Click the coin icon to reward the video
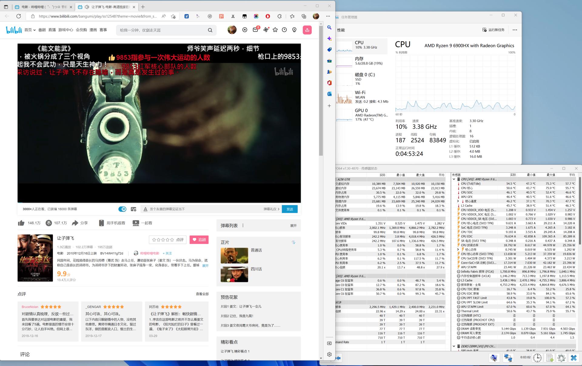The image size is (582, 366). tap(48, 223)
